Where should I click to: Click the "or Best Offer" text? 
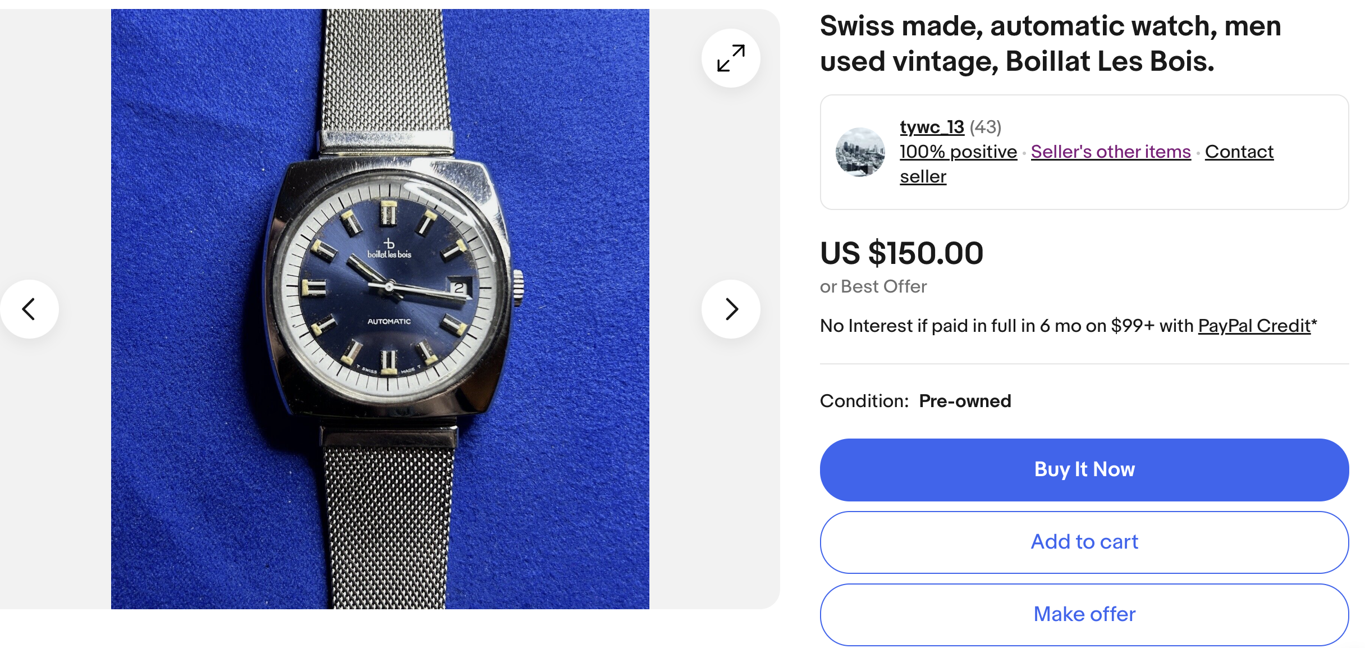point(873,287)
